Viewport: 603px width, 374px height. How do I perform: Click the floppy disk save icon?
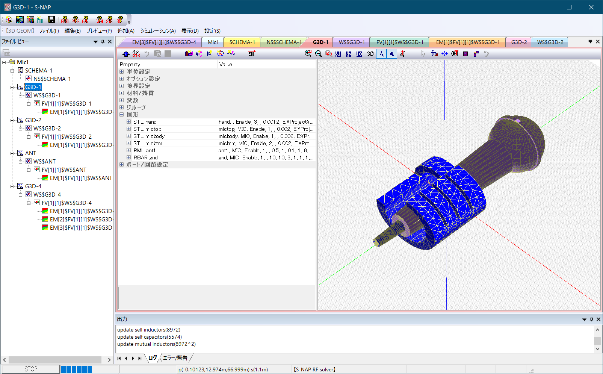[52, 20]
